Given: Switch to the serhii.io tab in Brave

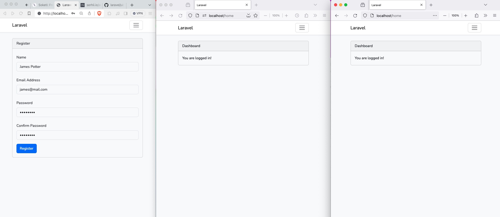Looking at the screenshot, I should [x=91, y=5].
